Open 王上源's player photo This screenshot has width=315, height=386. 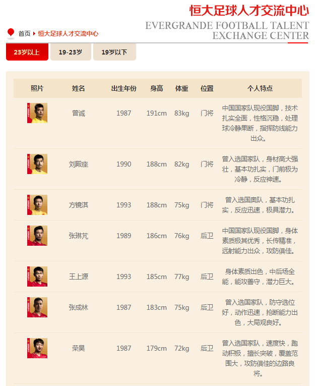[37, 277]
